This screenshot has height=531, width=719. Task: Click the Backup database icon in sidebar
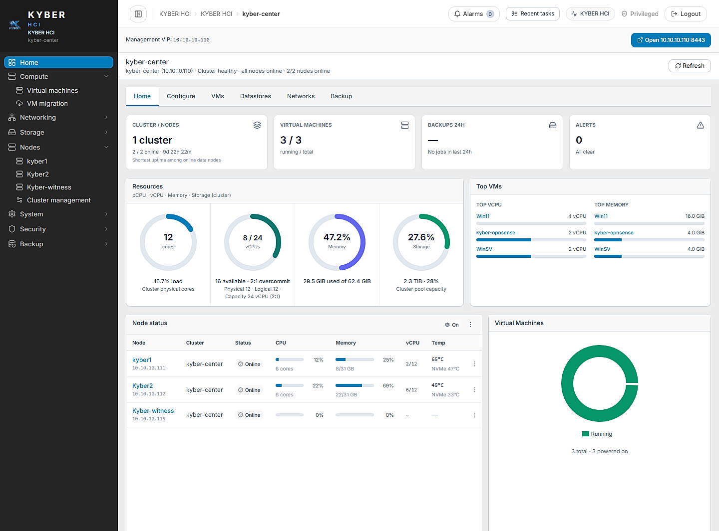coord(12,244)
